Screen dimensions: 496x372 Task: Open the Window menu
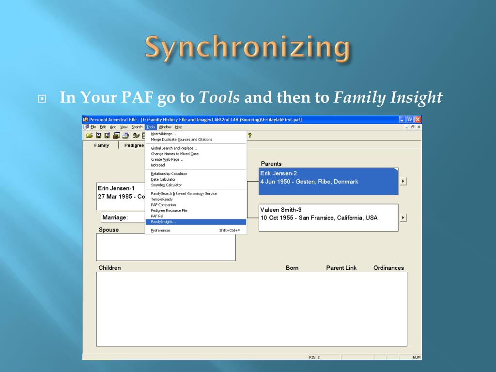165,127
